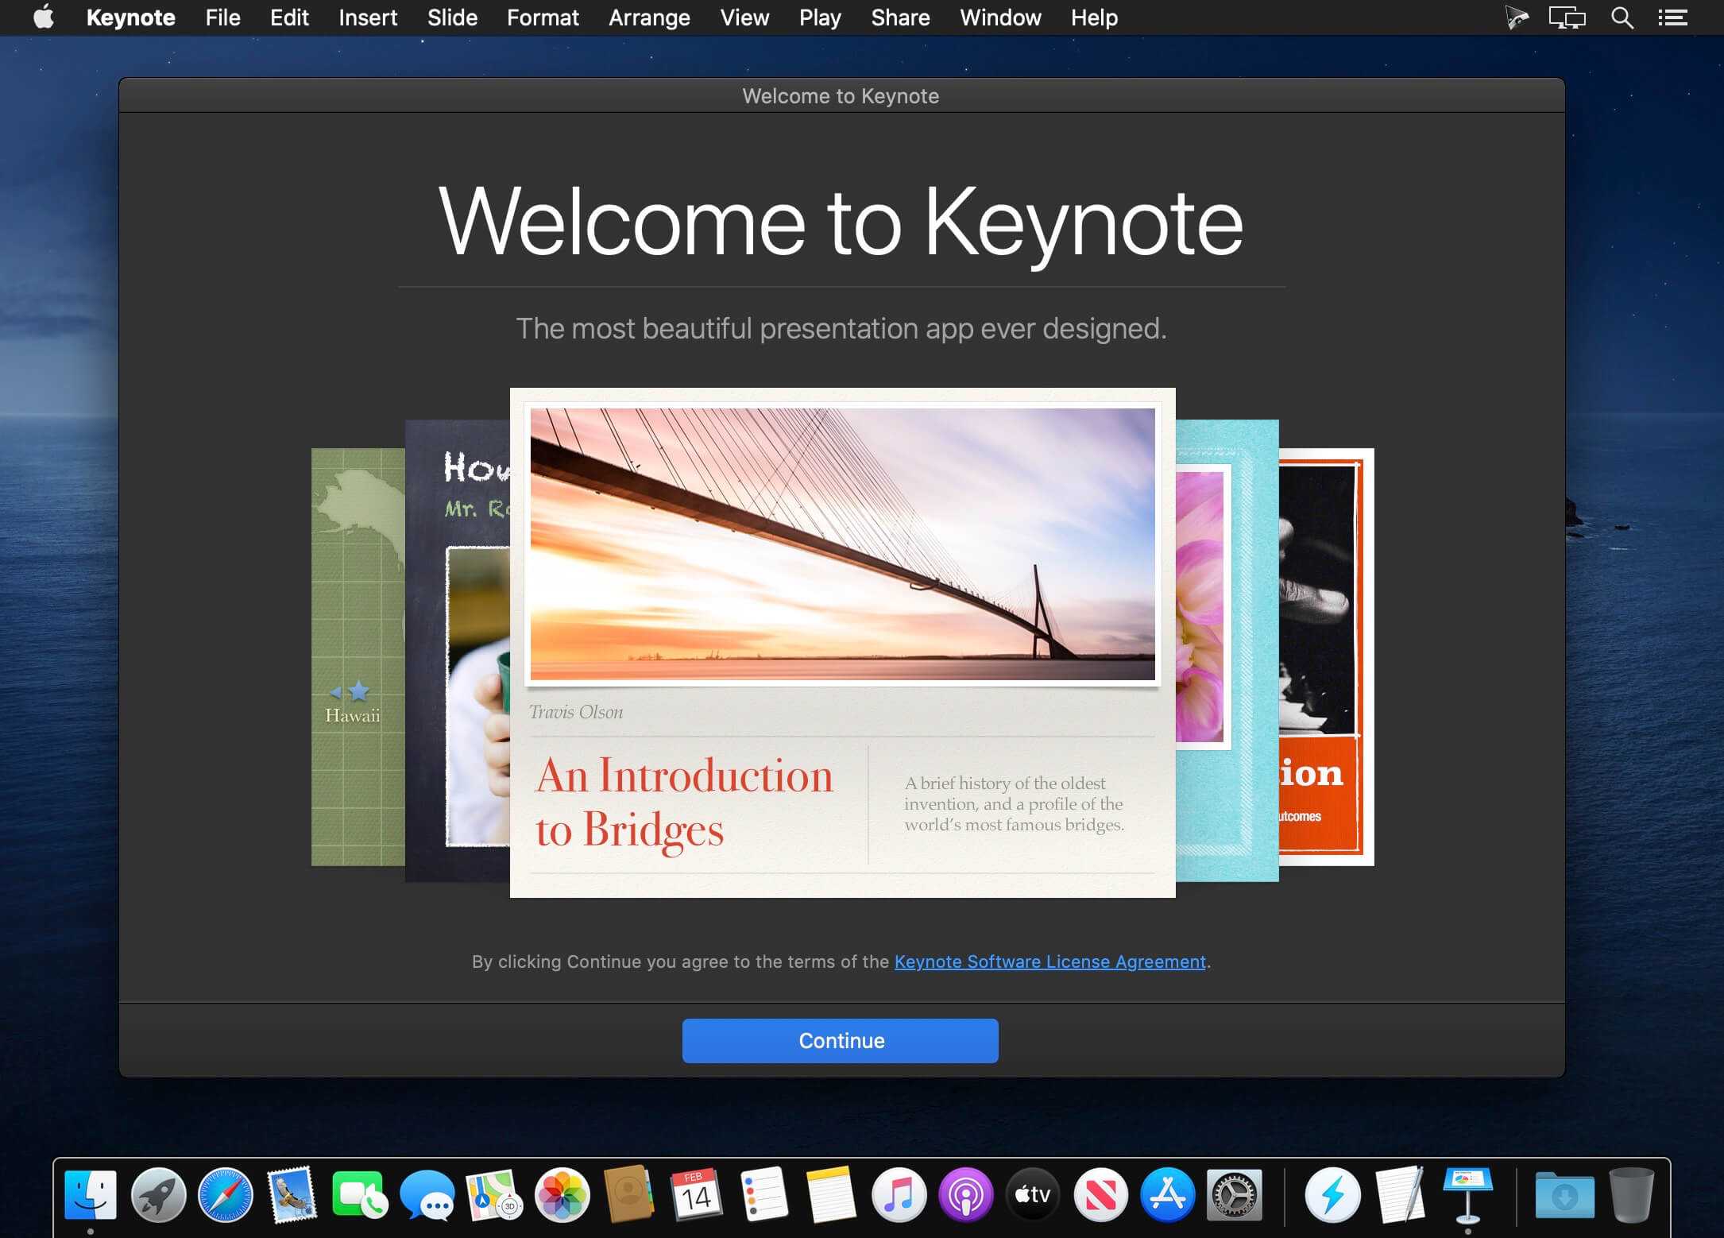Click the Share menu item
Image resolution: width=1724 pixels, height=1238 pixels.
tap(899, 17)
